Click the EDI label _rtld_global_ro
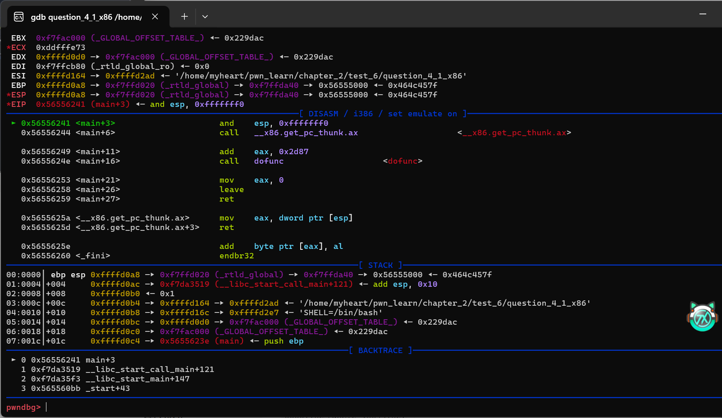Screen dimensions: 722x418 coord(133,66)
